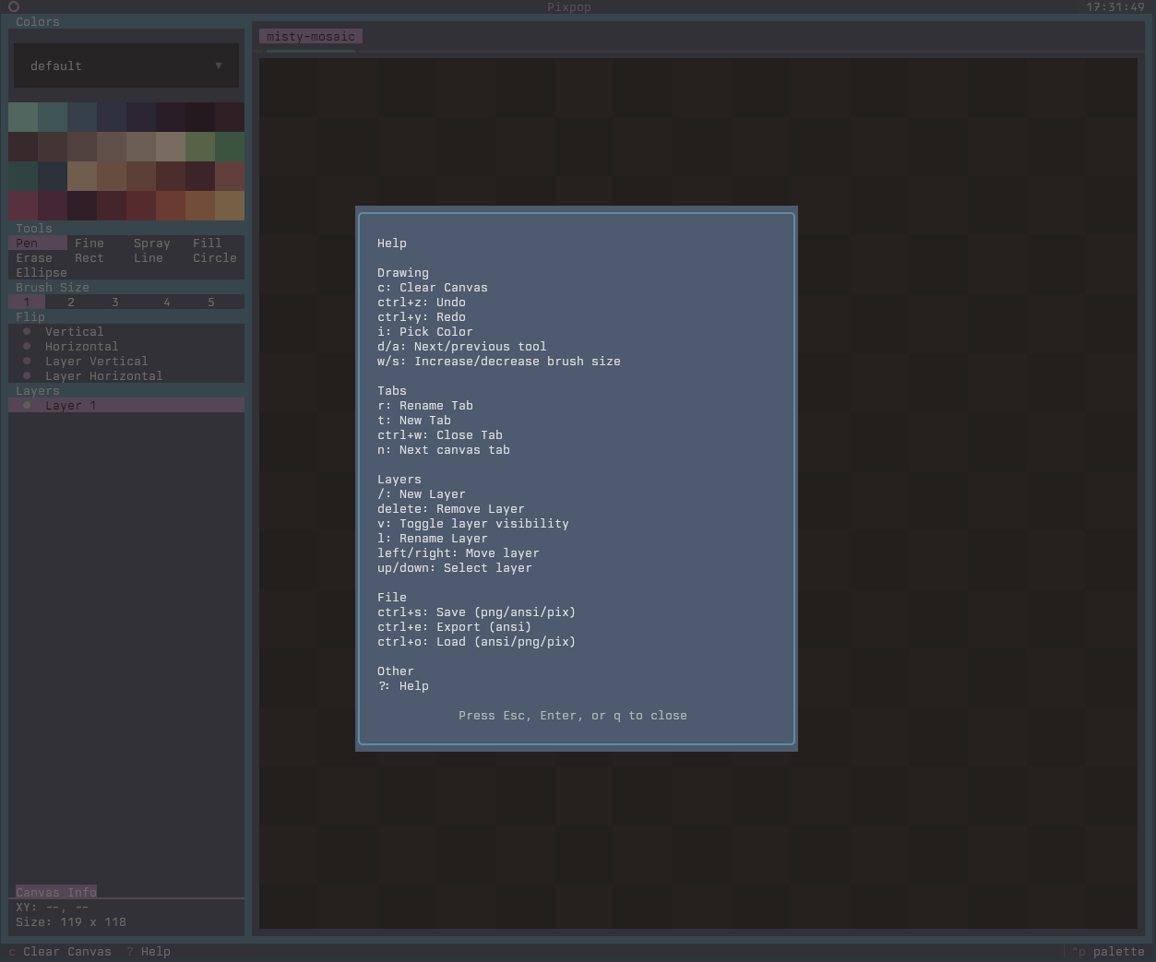1156x962 pixels.
Task: Set brush size to 3
Action: click(115, 303)
